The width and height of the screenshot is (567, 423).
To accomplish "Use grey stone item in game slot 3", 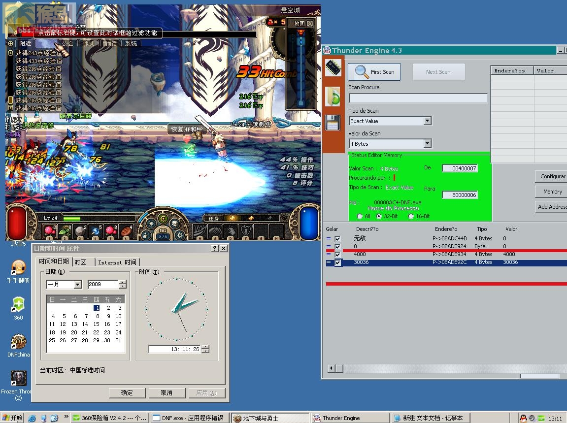I will pyautogui.click(x=79, y=231).
